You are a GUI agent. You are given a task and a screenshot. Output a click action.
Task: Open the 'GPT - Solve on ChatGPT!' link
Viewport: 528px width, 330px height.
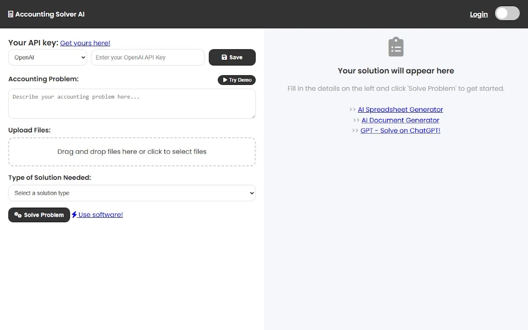(x=400, y=131)
